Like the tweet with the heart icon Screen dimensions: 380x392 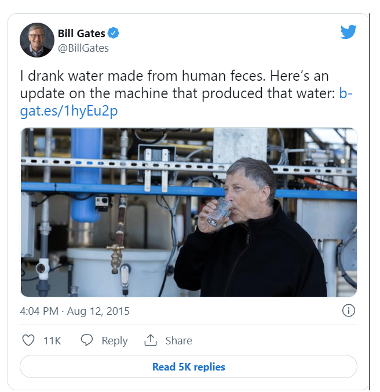click(x=28, y=340)
